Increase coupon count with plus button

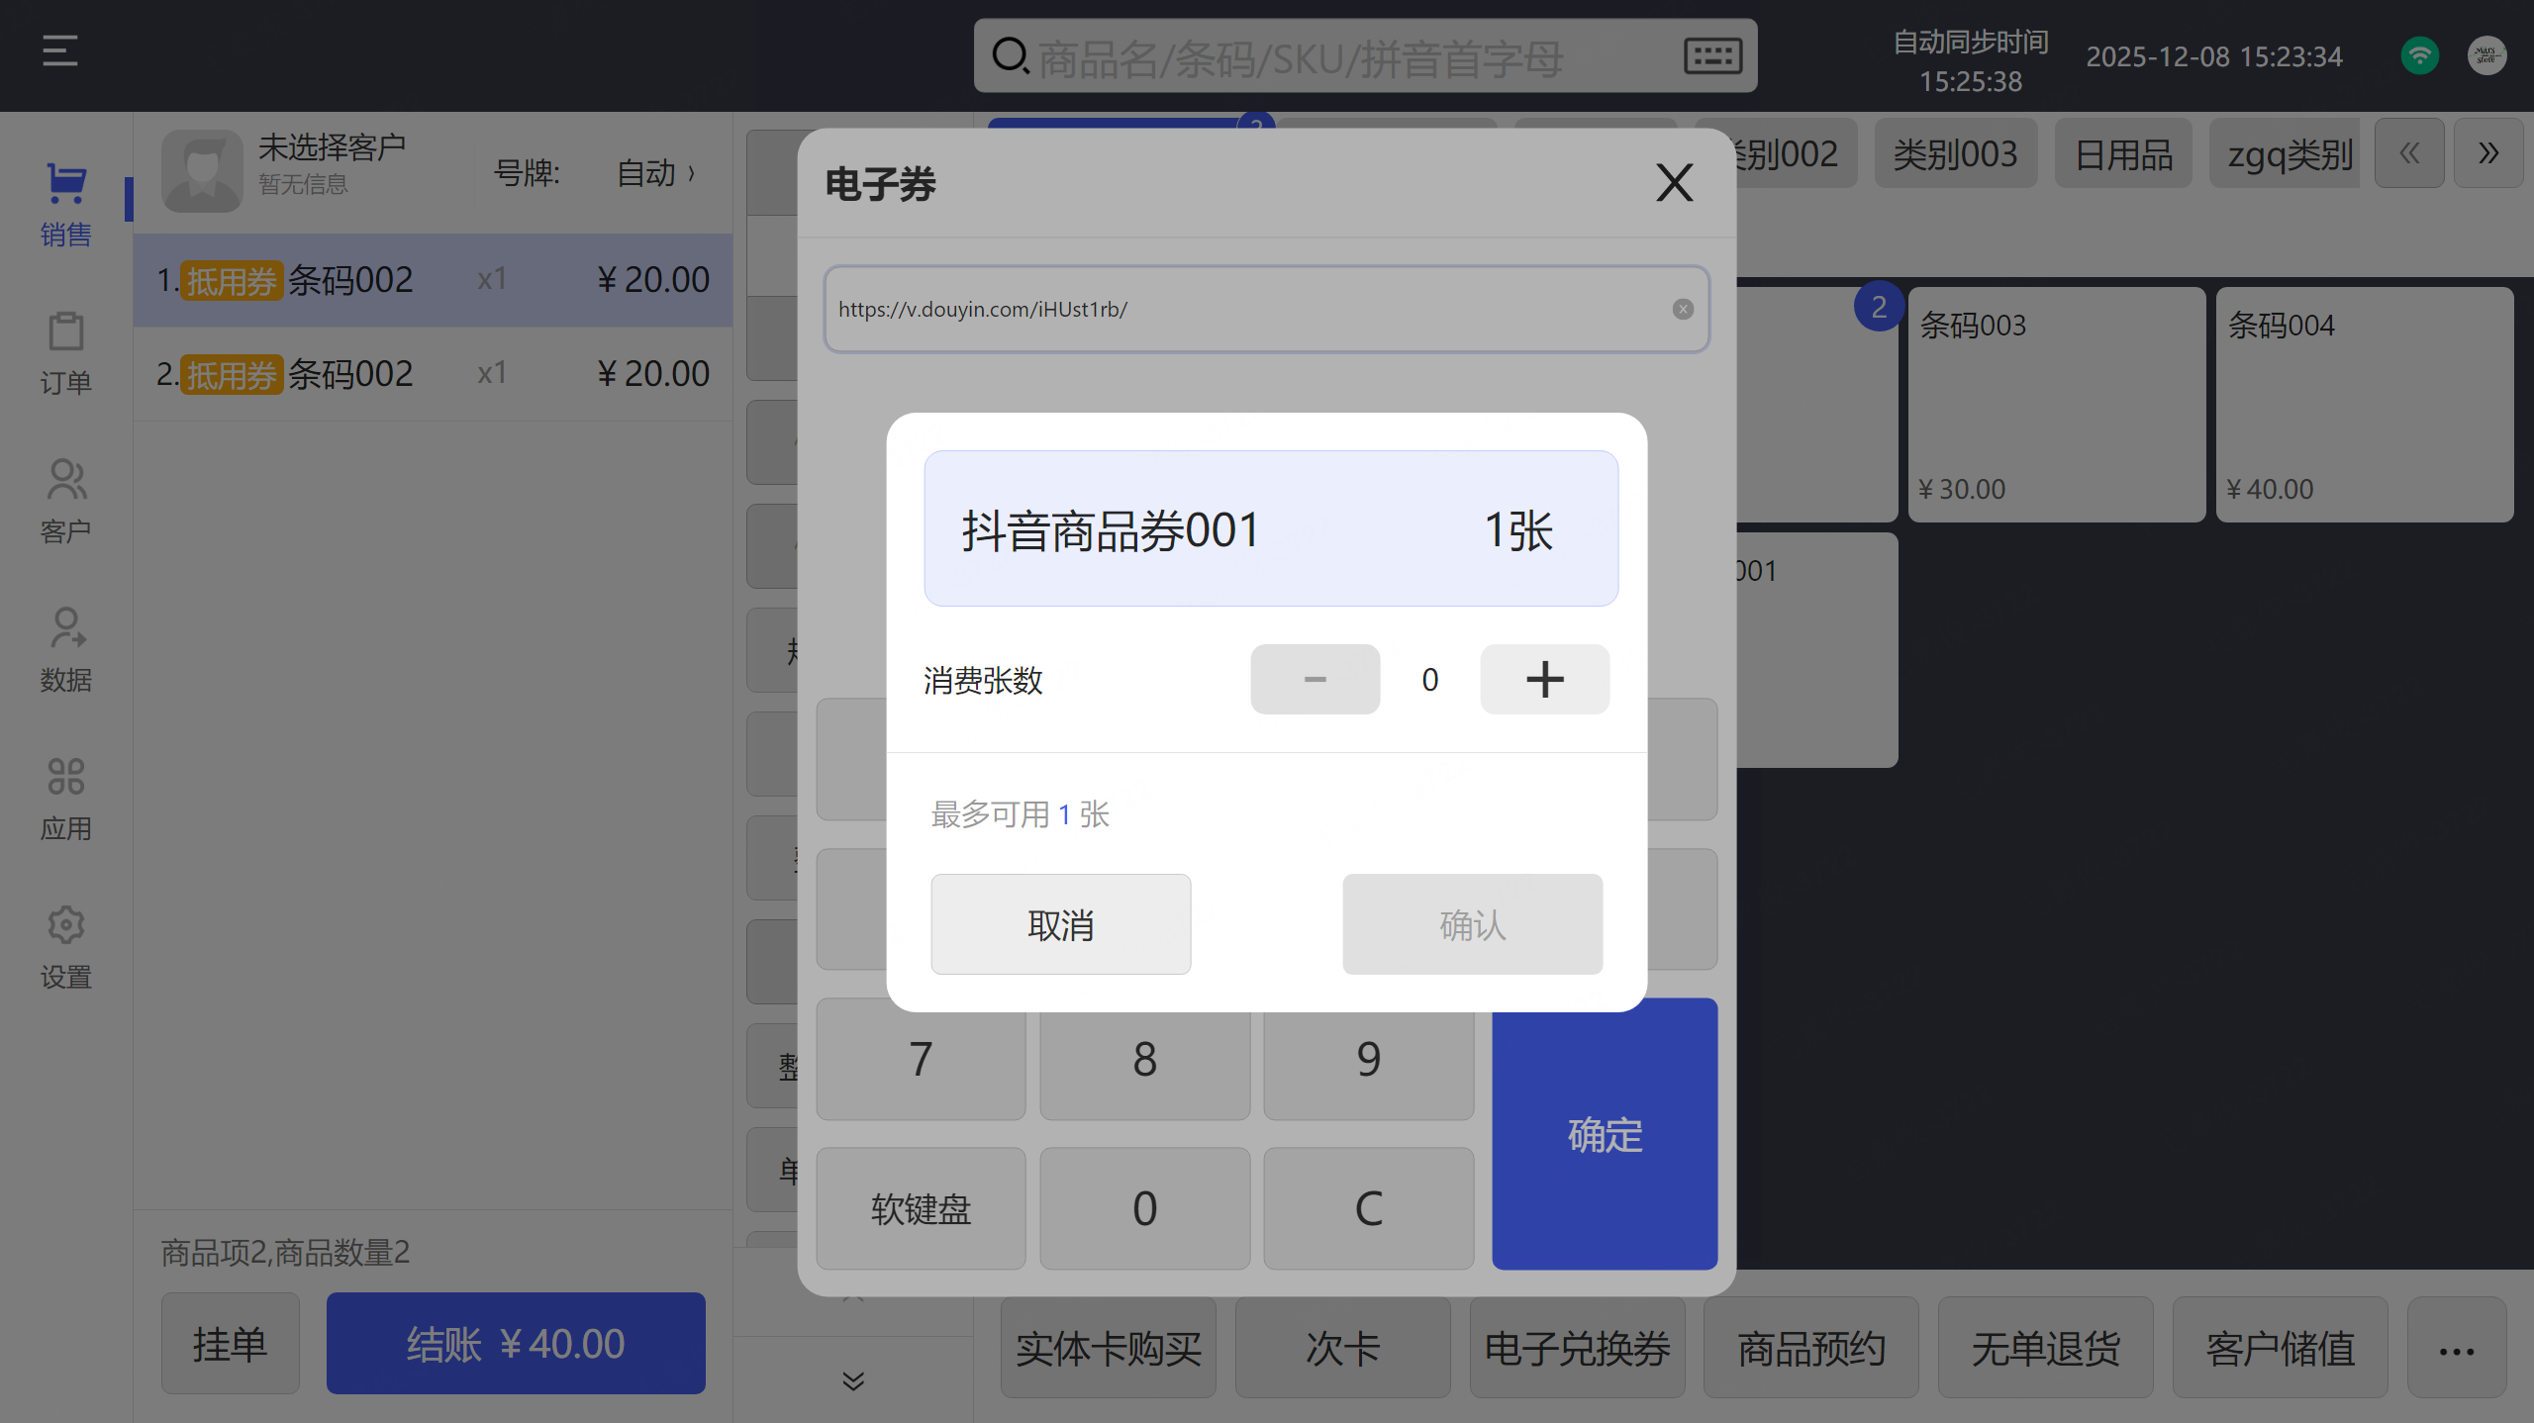coord(1544,680)
